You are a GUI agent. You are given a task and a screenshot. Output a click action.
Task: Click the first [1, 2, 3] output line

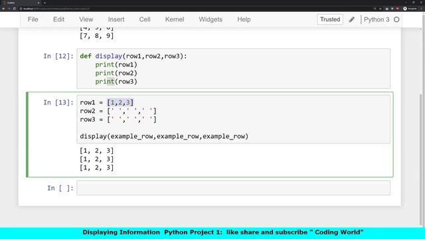click(96, 151)
